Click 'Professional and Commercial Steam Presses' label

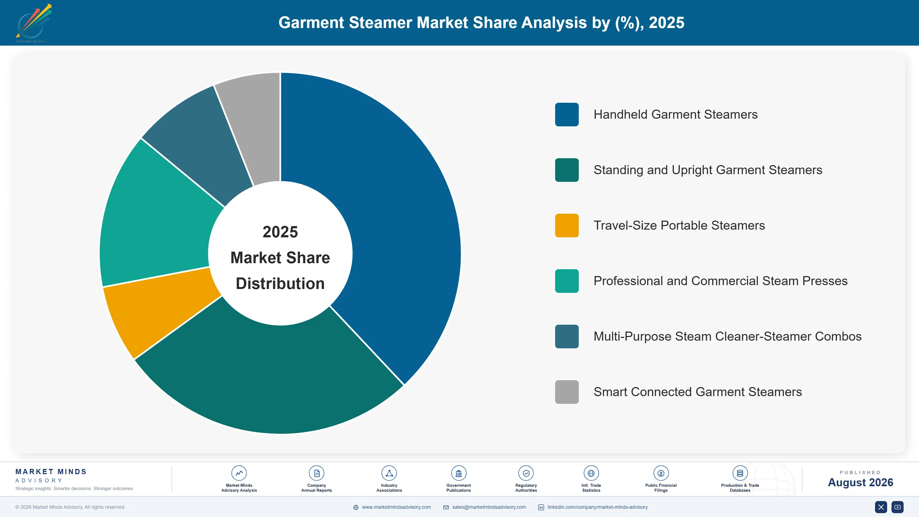(x=720, y=281)
